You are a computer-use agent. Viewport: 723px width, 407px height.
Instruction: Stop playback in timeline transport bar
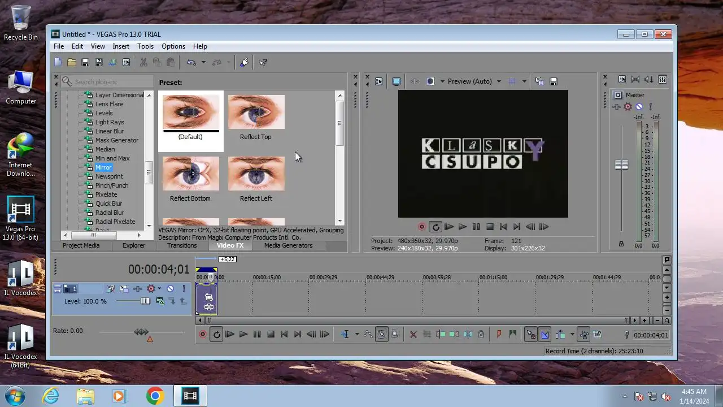pos(271,335)
